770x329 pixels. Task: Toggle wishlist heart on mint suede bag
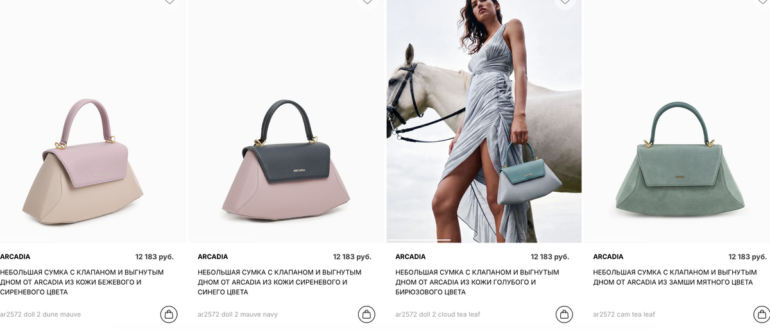pos(762,2)
